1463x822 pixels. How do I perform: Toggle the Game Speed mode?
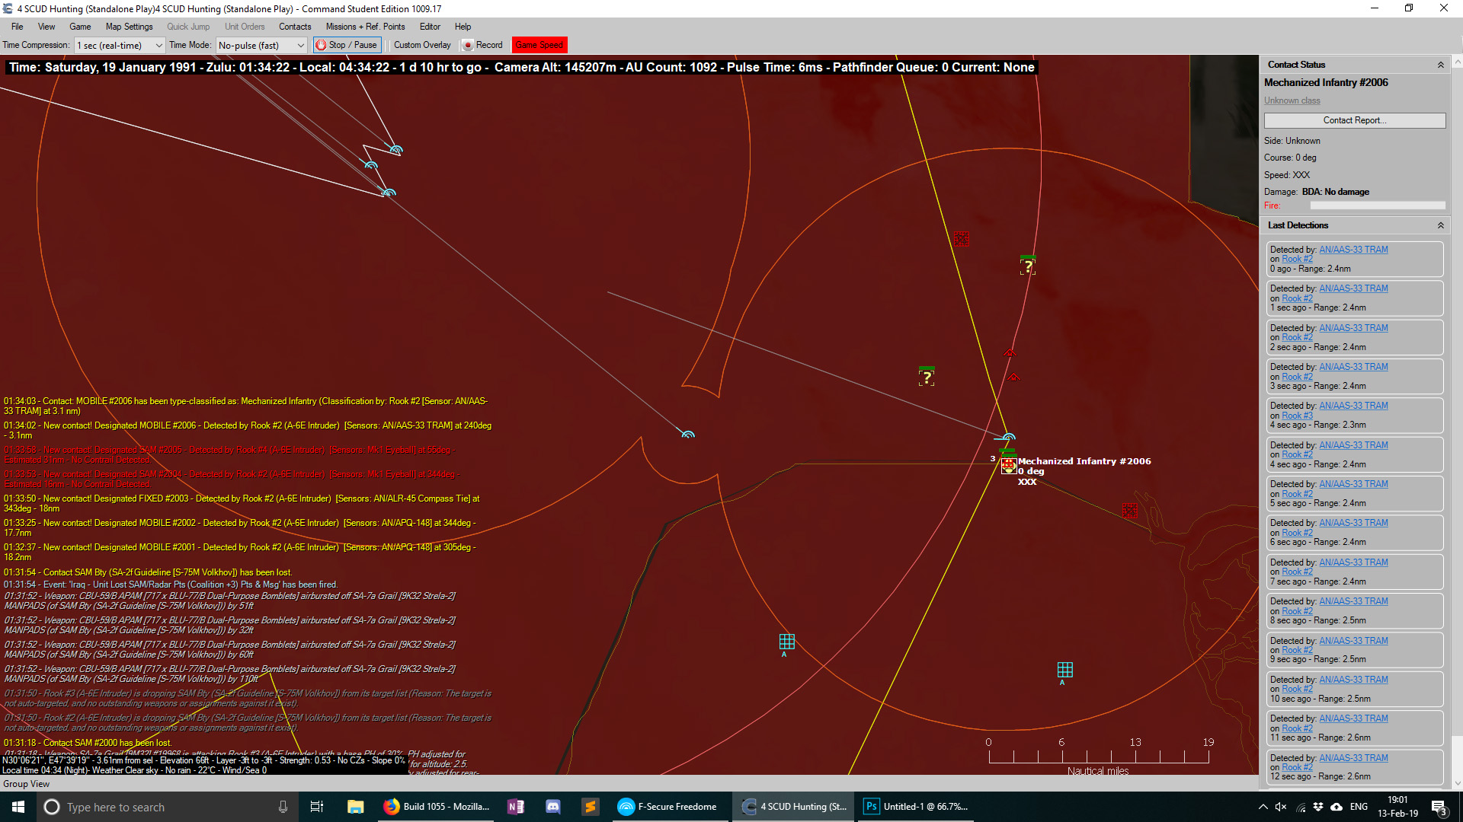[x=539, y=45]
